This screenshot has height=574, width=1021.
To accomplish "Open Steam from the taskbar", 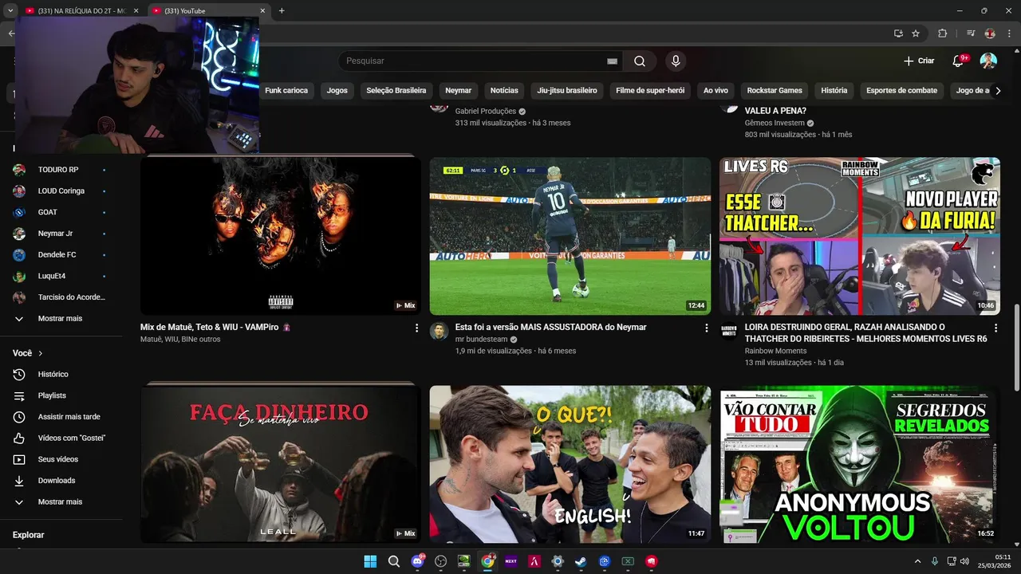I will 581,561.
